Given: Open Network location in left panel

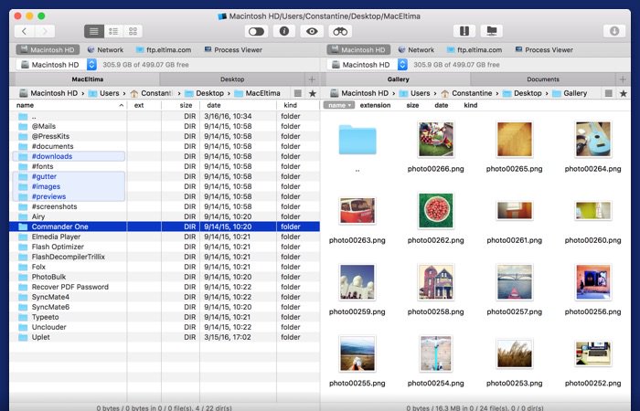Looking at the screenshot, I should pyautogui.click(x=105, y=49).
